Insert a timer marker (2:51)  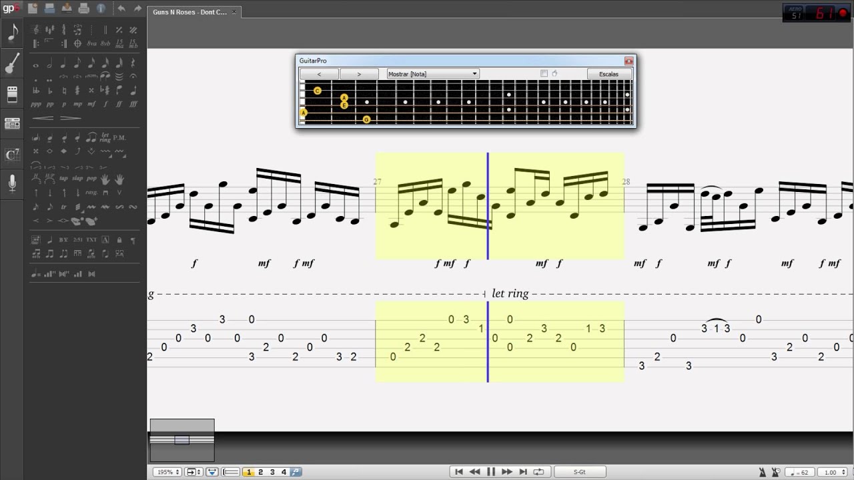(x=77, y=240)
